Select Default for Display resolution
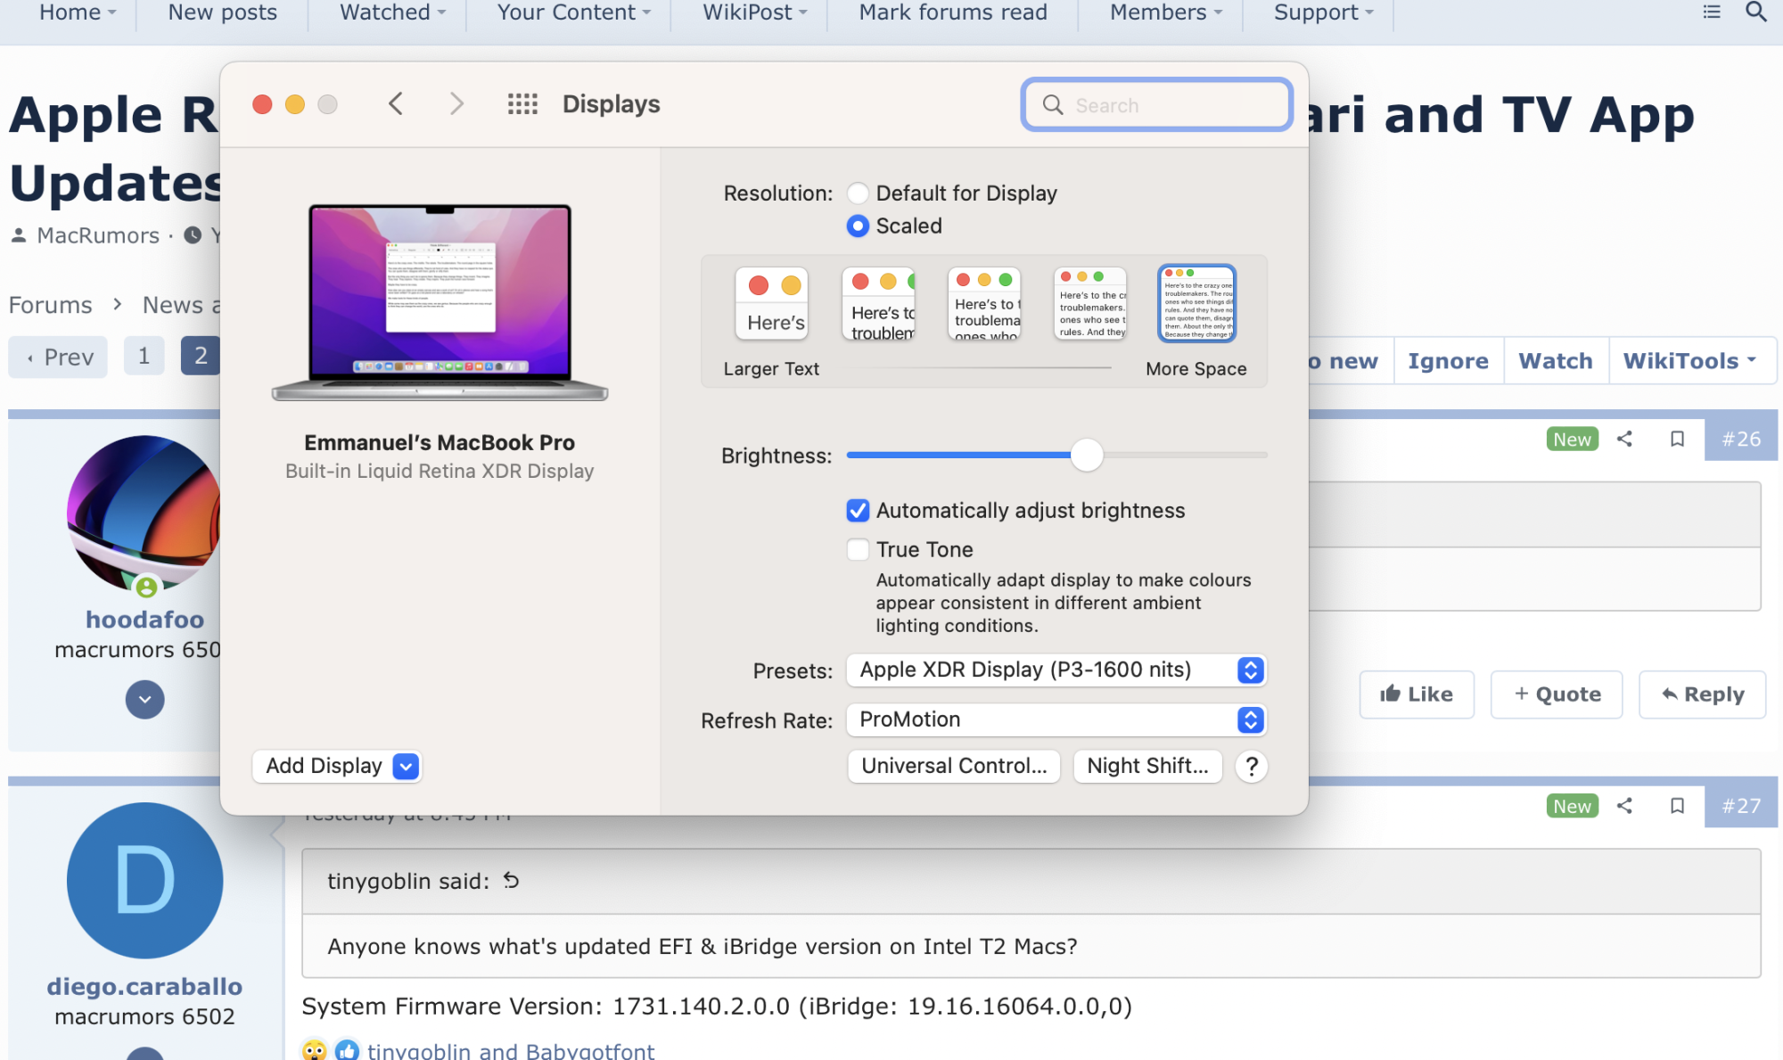1783x1060 pixels. pos(858,193)
